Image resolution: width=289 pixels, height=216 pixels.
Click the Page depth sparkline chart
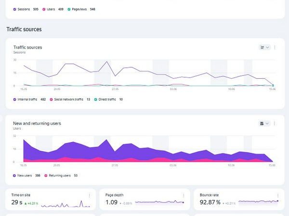159,203
